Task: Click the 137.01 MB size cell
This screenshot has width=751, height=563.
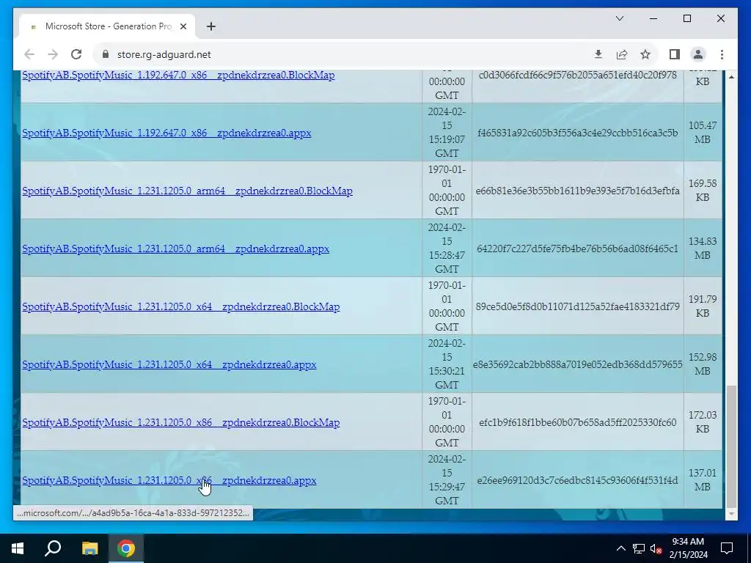Action: pyautogui.click(x=703, y=480)
